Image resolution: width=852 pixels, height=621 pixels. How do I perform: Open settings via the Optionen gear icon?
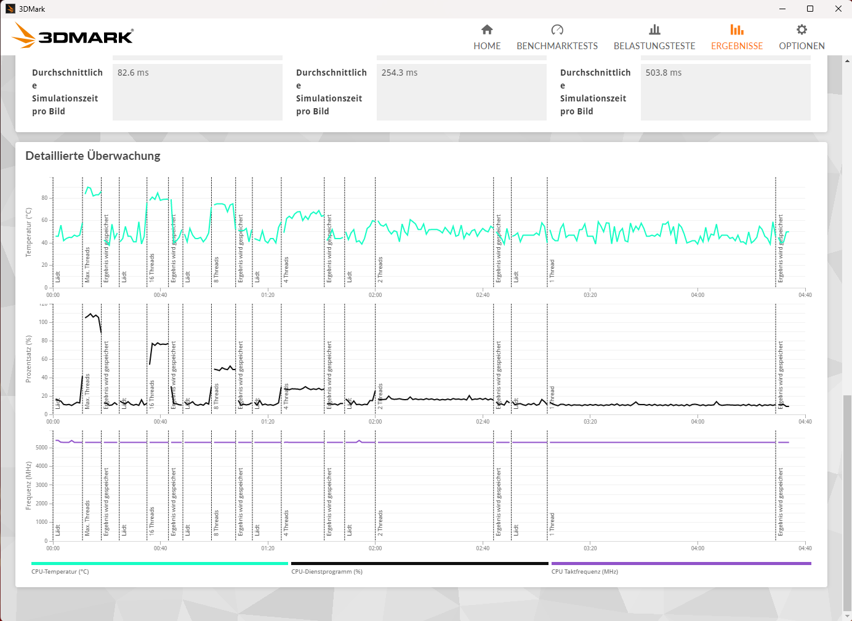[801, 30]
